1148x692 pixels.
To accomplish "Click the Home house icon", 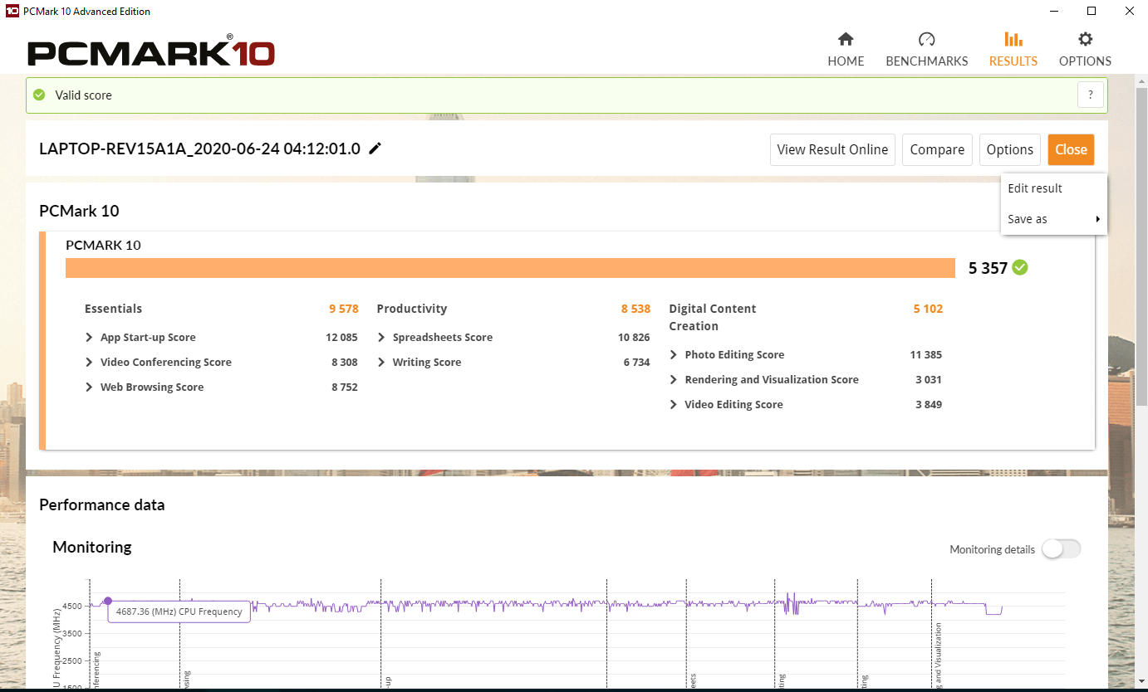I will 846,39.
